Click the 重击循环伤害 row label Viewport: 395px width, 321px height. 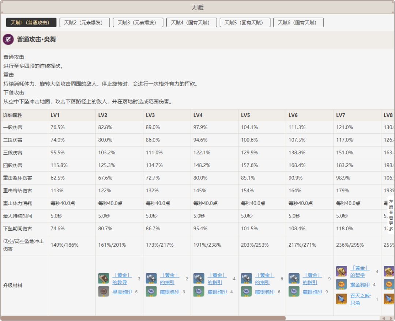pyautogui.click(x=18, y=178)
